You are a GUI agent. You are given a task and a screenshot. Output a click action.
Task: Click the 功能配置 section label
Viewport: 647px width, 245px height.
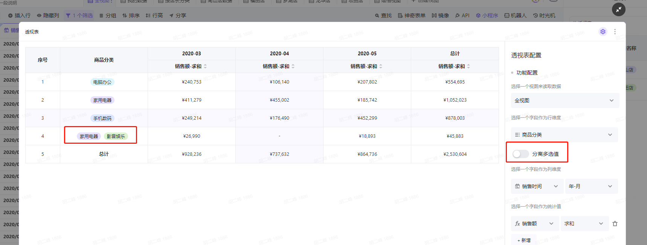[527, 73]
